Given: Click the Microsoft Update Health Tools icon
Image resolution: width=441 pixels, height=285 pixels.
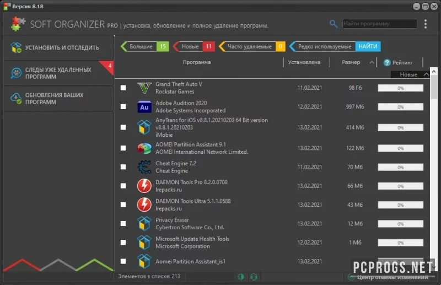Looking at the screenshot, I should 144,243.
